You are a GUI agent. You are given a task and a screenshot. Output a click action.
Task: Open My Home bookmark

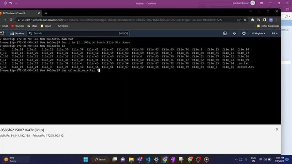(x=63, y=26)
